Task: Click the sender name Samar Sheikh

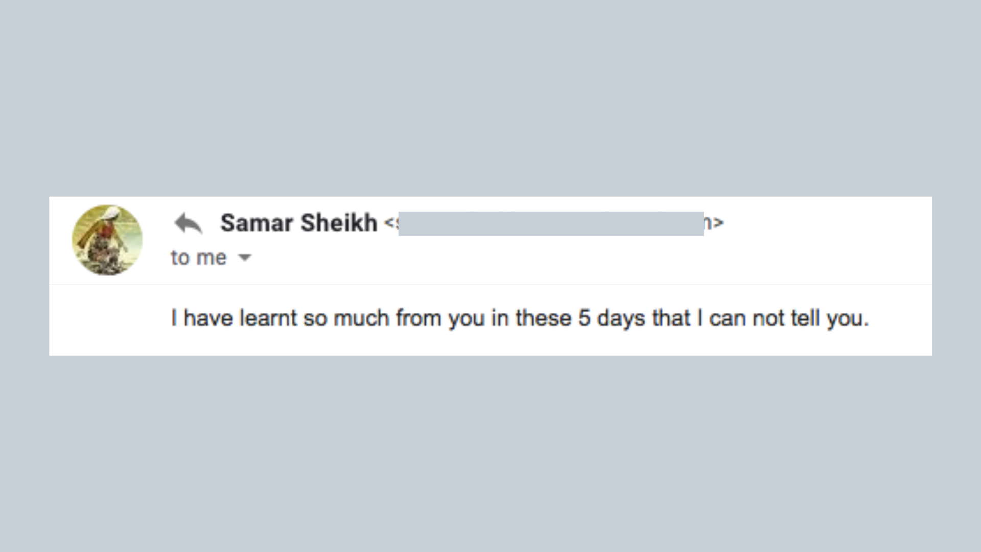Action: [x=299, y=223]
